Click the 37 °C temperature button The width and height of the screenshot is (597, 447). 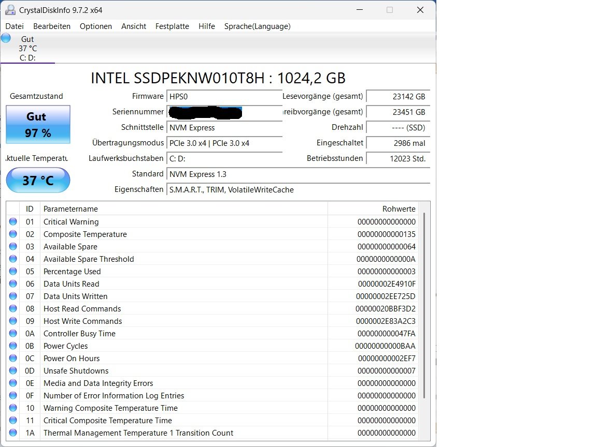coord(38,180)
